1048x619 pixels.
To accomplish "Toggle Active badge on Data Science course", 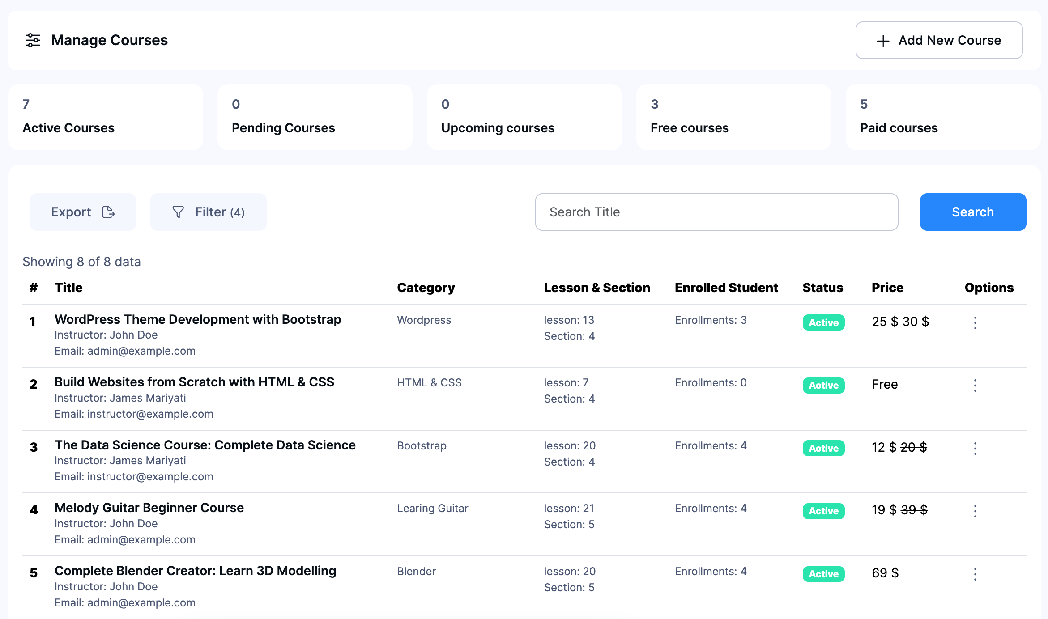I will click(823, 448).
